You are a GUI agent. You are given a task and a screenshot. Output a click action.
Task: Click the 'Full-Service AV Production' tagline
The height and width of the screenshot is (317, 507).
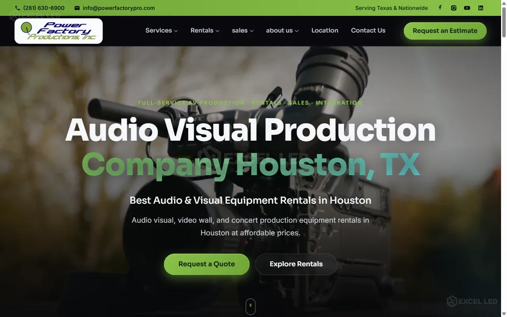click(250, 103)
